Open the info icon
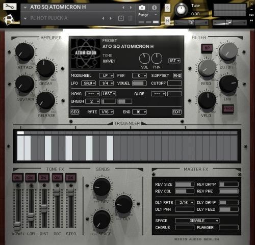Viewport: 255px width, 245px height. click(154, 8)
